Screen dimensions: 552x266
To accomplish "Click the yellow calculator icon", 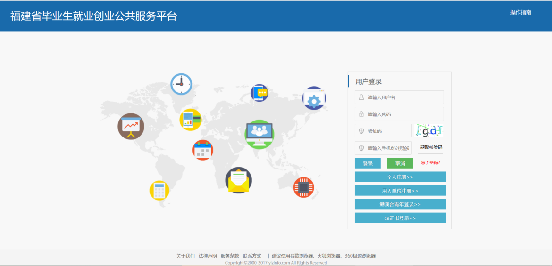I will [x=159, y=190].
